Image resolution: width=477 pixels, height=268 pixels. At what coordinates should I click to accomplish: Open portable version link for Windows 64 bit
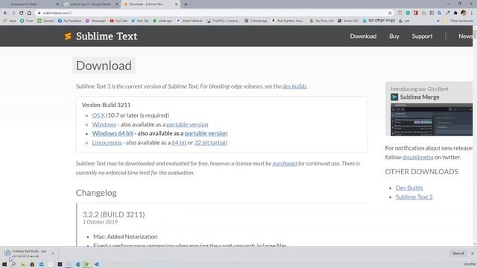click(206, 133)
